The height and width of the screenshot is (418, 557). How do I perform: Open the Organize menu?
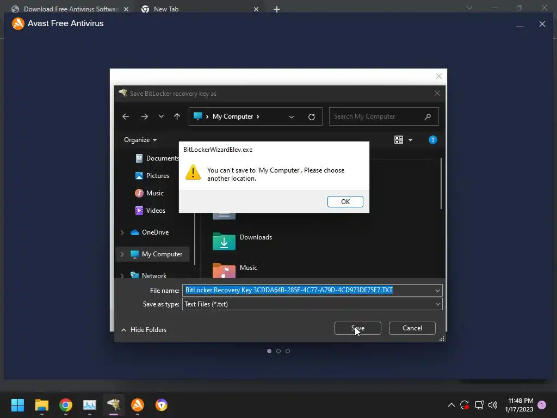140,140
